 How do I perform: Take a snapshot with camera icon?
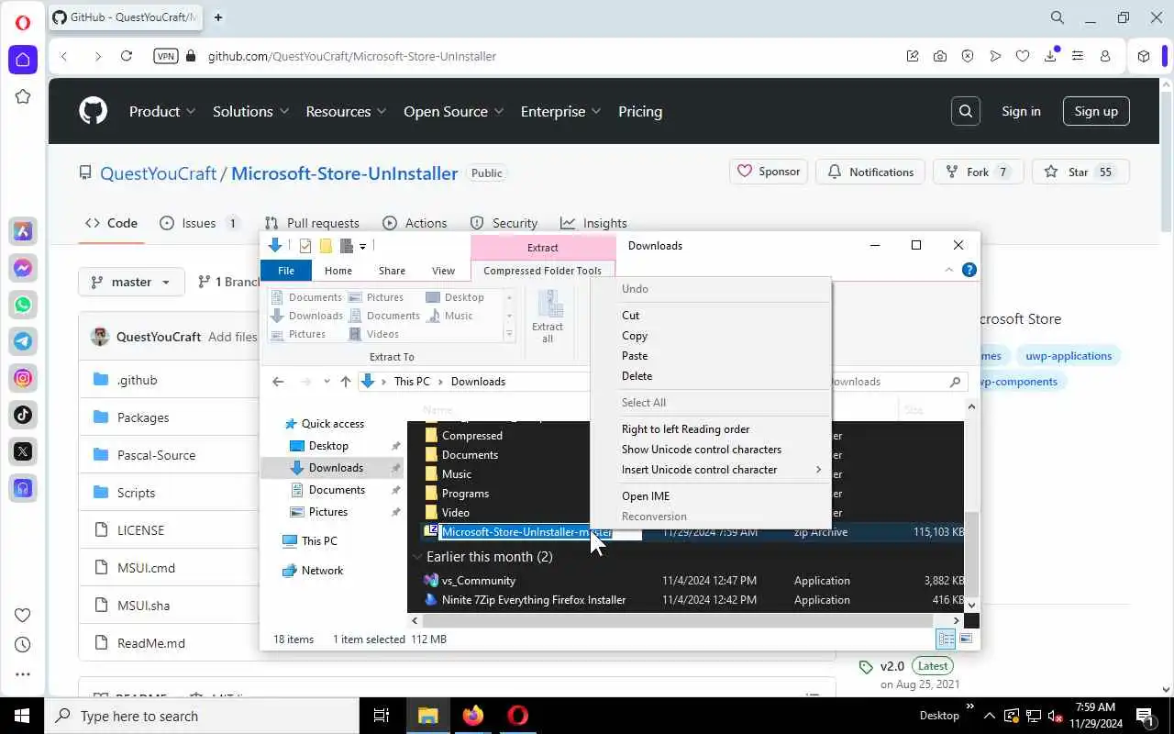(940, 56)
